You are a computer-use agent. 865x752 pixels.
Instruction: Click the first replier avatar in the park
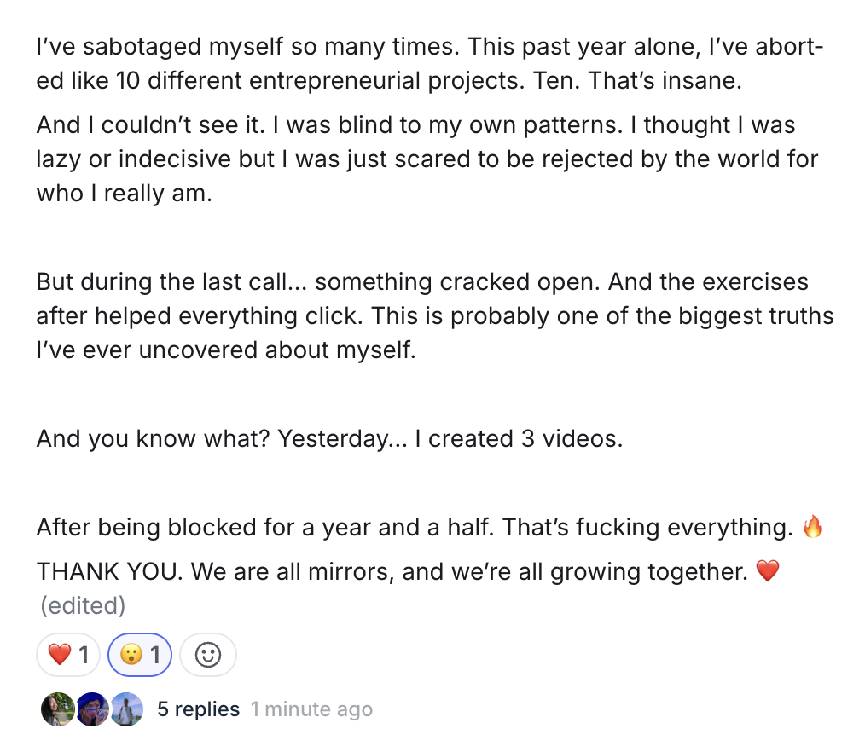coord(57,709)
